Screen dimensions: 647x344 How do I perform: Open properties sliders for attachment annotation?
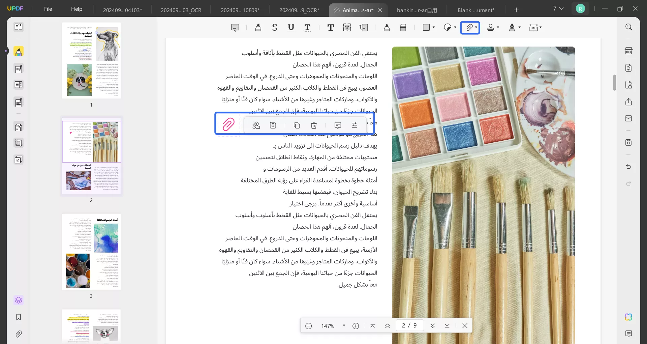[x=355, y=125]
